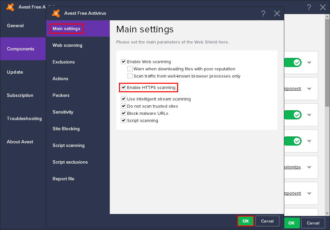Toggle Use intelligent stream scanning
This screenshot has width=330, height=230.
point(123,99)
